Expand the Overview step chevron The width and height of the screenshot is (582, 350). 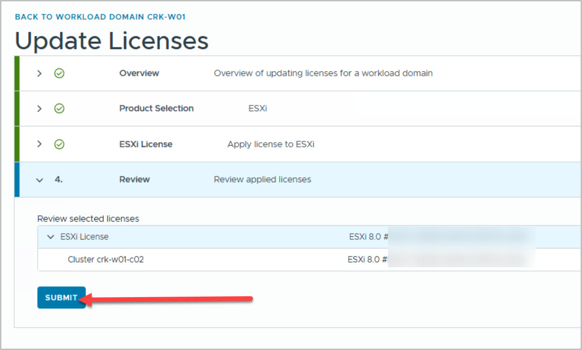tap(39, 73)
